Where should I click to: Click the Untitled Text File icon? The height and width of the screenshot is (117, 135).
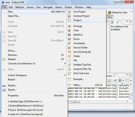click(69, 65)
